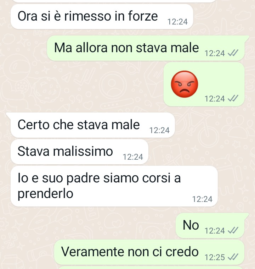Select the 'Ora si è rimesso in forze' message

(x=102, y=17)
